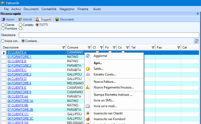Open the Descrizione column filter dropdown
Viewport: 201px width, 124px height.
(63, 47)
